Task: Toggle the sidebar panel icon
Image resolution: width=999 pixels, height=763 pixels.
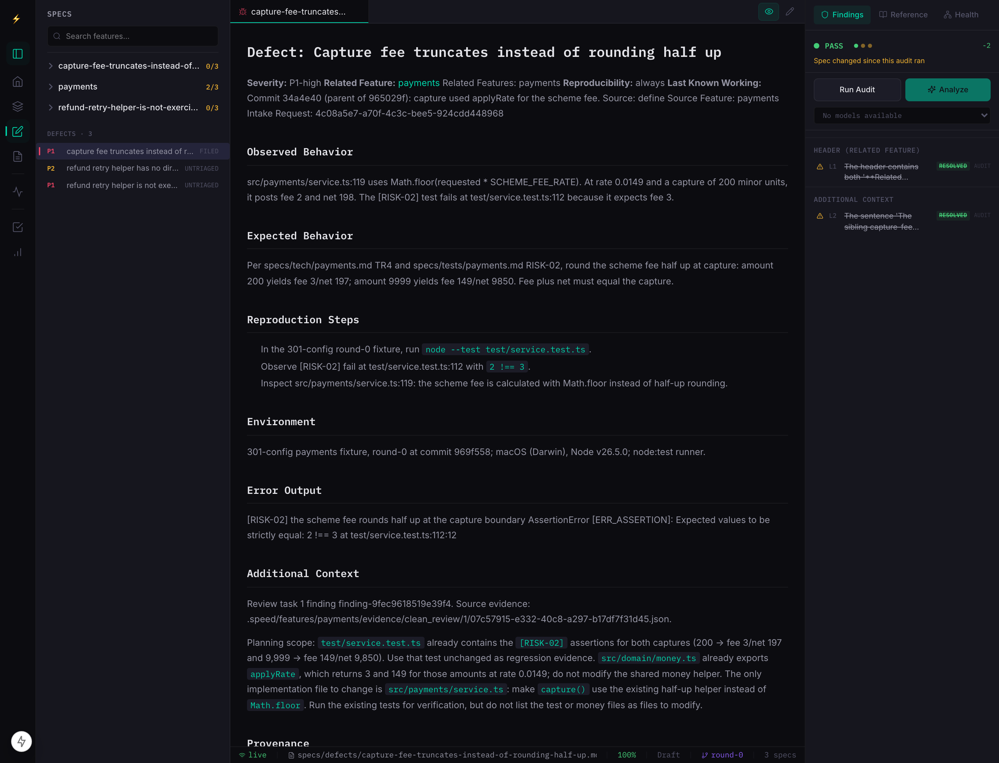Action: click(18, 54)
